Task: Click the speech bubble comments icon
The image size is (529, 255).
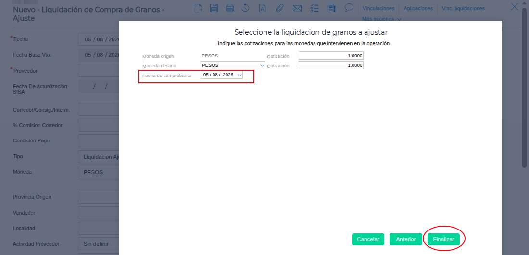Action: [x=349, y=7]
